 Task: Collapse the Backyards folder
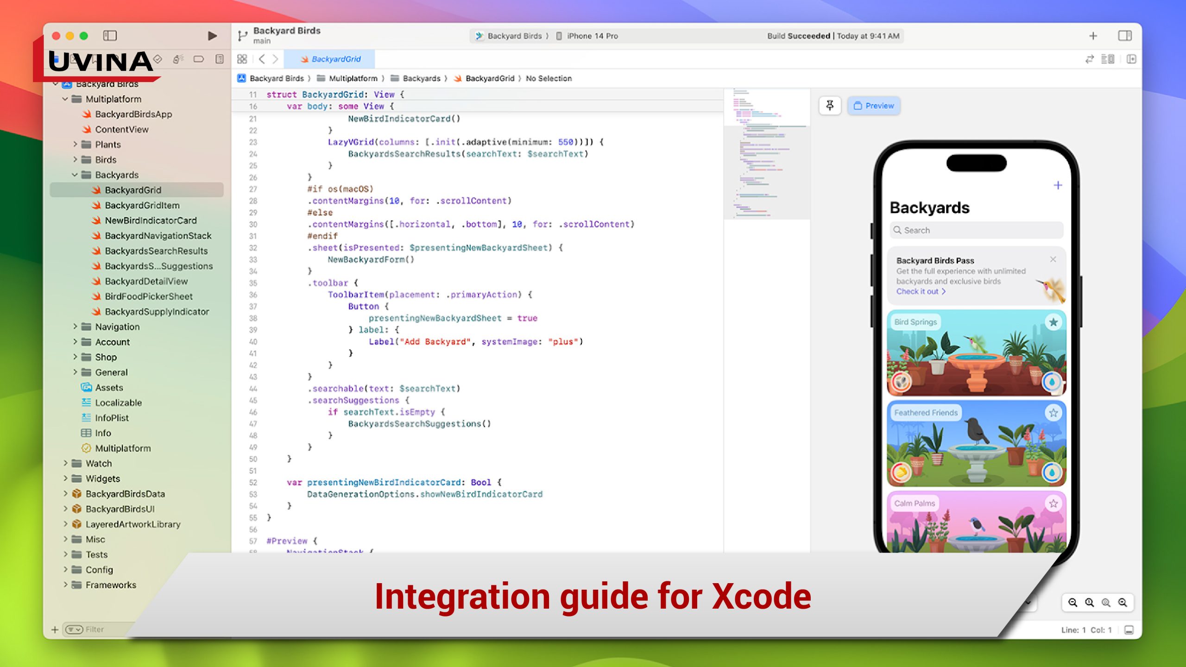click(x=75, y=175)
